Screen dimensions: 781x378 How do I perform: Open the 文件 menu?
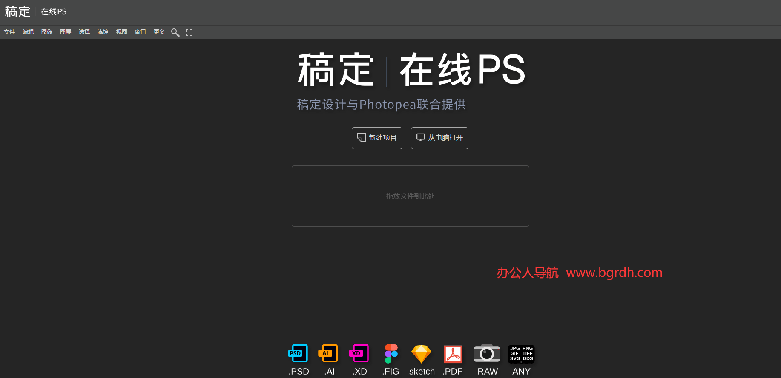click(9, 32)
